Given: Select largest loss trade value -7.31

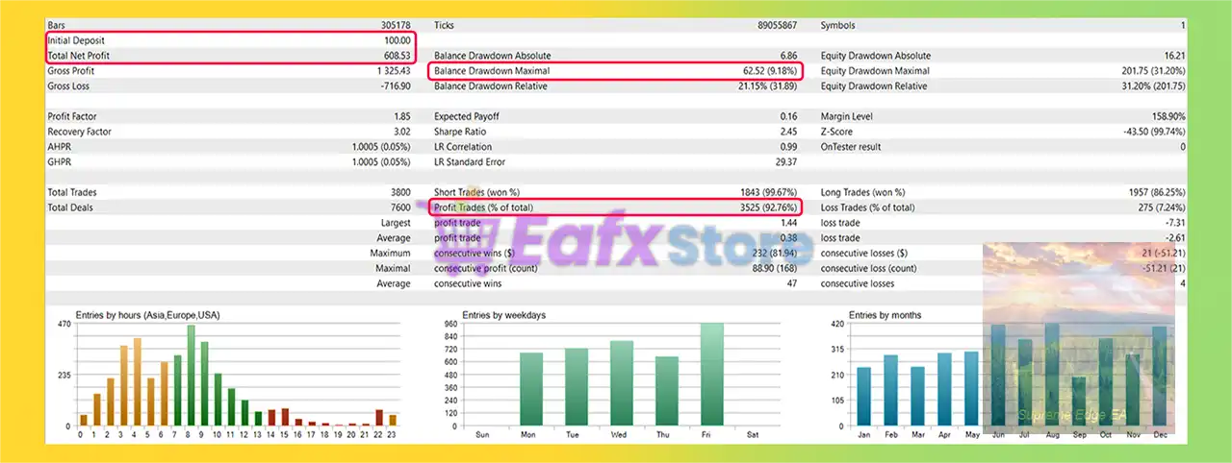Looking at the screenshot, I should coord(1174,223).
